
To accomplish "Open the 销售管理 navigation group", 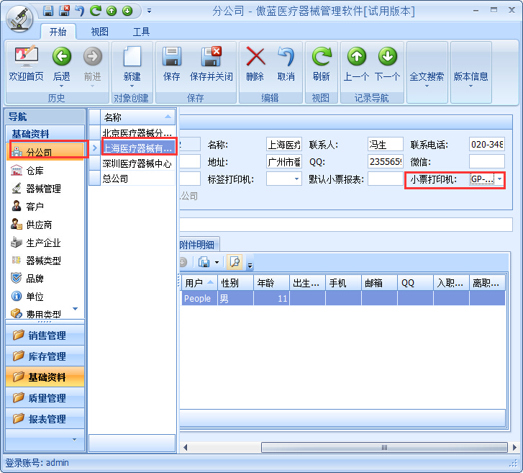I will pos(45,335).
